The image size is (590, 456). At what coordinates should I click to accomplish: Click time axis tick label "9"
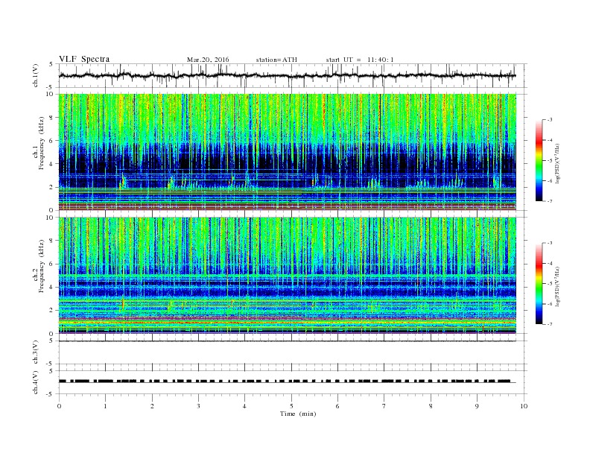(477, 406)
